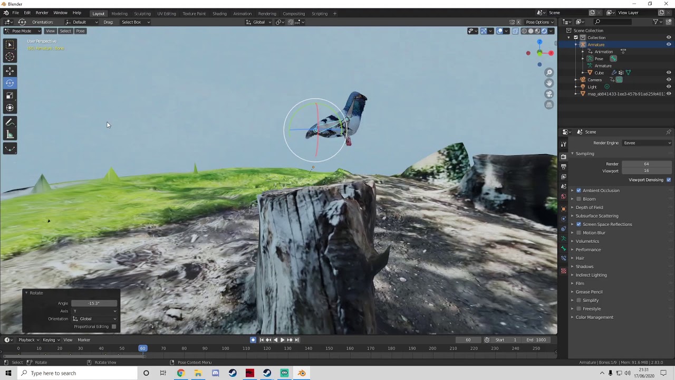Open the File menu
The image size is (675, 380).
(16, 13)
